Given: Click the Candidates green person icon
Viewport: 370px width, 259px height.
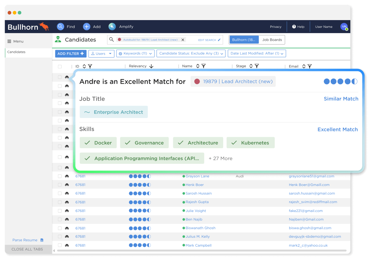Looking at the screenshot, I should (x=58, y=40).
